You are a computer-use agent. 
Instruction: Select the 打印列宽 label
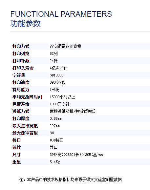[x=21, y=53]
